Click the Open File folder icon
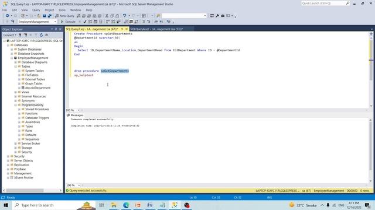 [39, 16]
